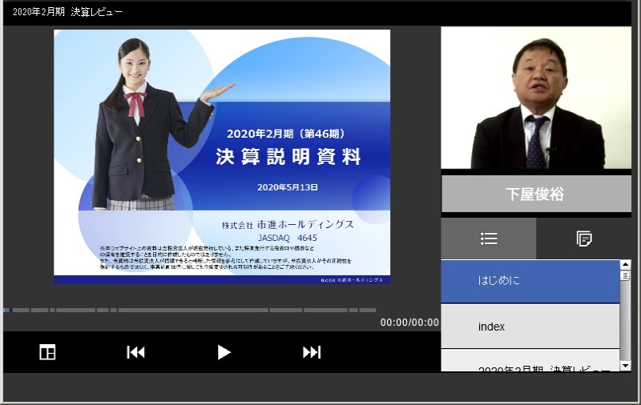Click the chapter list scroll down arrow
Screen dimensions: 641x405
(x=626, y=366)
